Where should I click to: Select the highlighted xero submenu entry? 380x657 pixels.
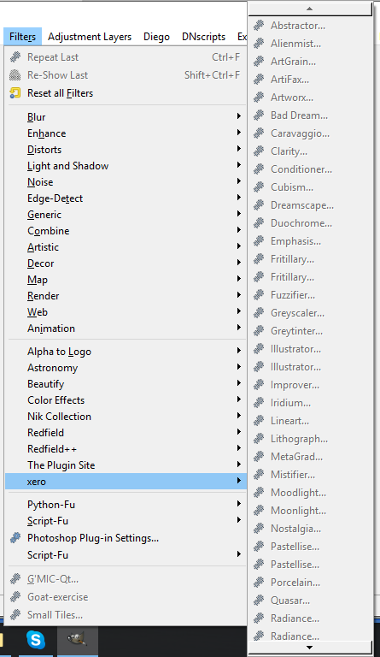[x=126, y=482]
